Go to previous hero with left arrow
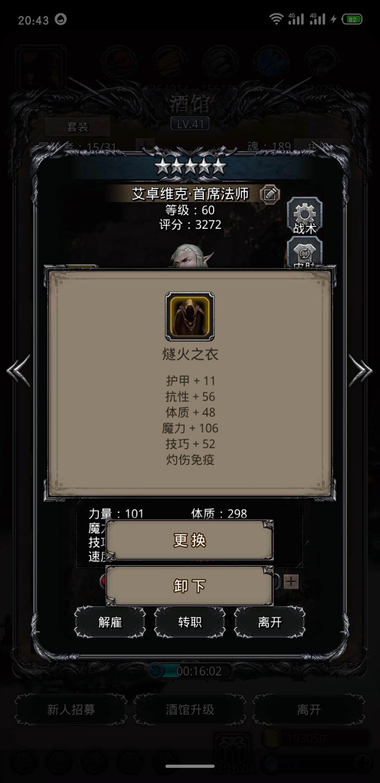The height and width of the screenshot is (783, 380). [x=19, y=370]
